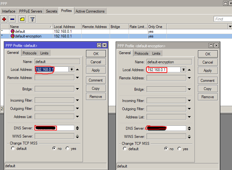
Task: Switch to Active Connections tab
Action: pos(90,11)
